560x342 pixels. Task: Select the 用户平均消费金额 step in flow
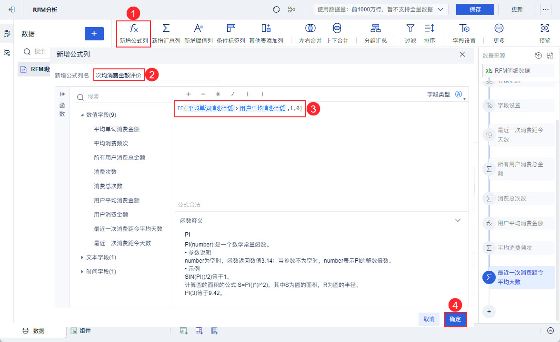[x=519, y=223]
